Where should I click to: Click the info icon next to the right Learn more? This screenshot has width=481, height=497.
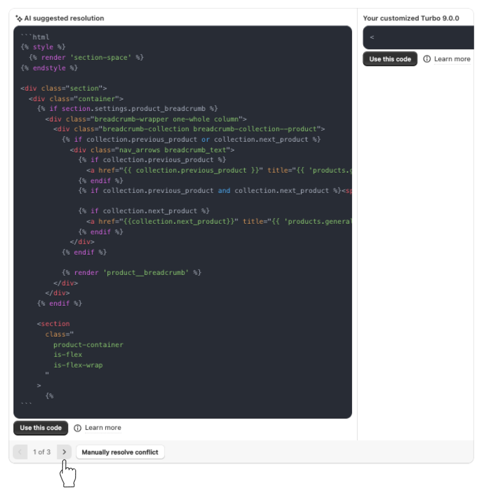point(427,59)
